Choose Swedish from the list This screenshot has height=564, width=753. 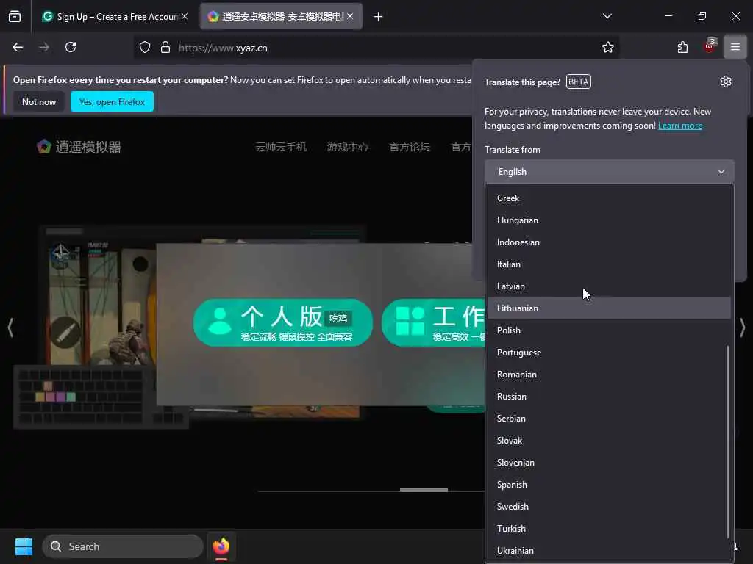pos(610,507)
